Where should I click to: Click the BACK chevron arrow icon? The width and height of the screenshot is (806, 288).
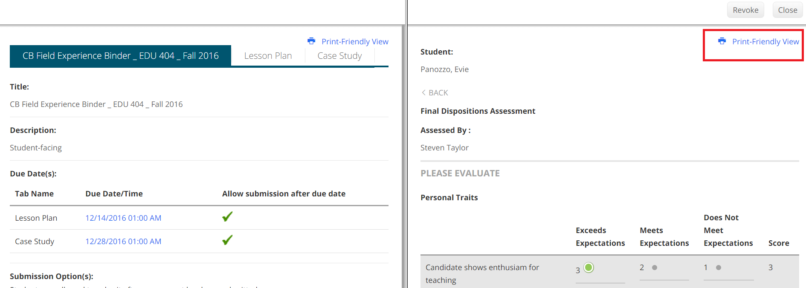[x=423, y=92]
